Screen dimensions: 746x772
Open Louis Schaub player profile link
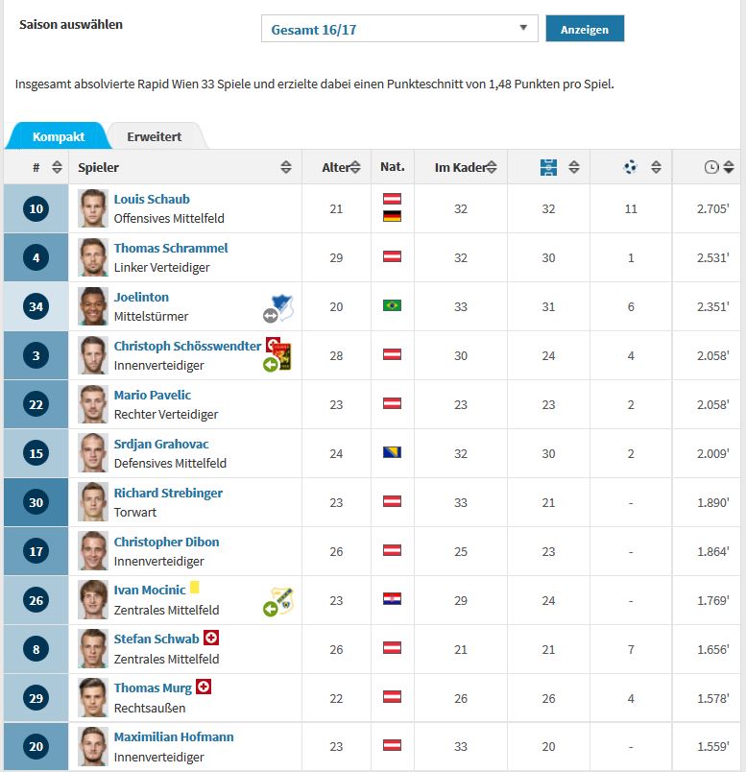152,199
